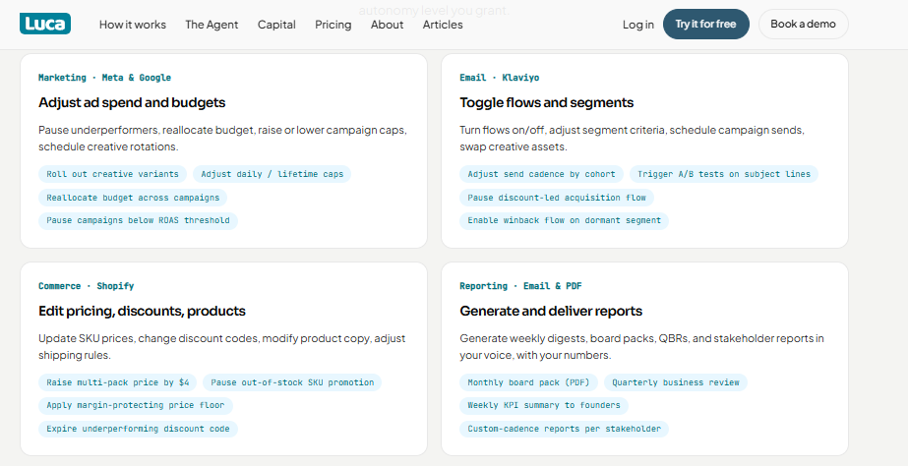This screenshot has width=908, height=466.
Task: Click the Email · Klaviyo label
Action: tap(499, 78)
